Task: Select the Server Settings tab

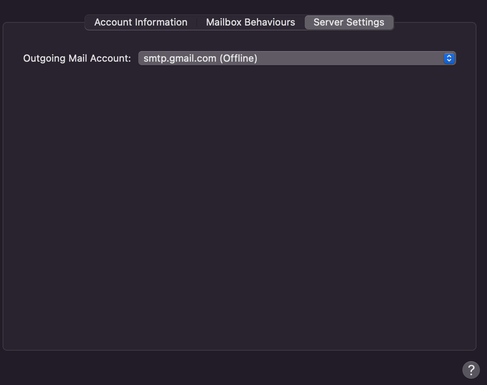Action: click(x=349, y=22)
